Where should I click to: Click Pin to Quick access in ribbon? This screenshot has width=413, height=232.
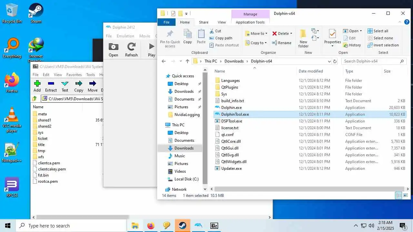pos(170,39)
